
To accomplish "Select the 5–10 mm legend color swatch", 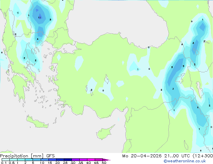I will coord(37,160).
